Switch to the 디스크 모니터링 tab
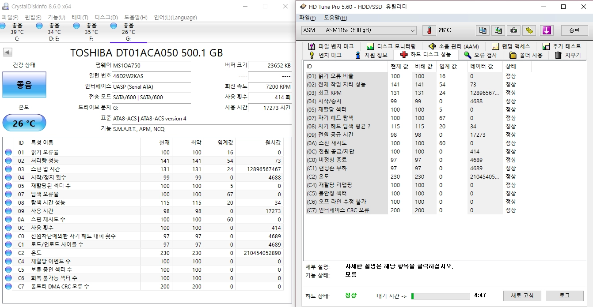 click(391, 46)
